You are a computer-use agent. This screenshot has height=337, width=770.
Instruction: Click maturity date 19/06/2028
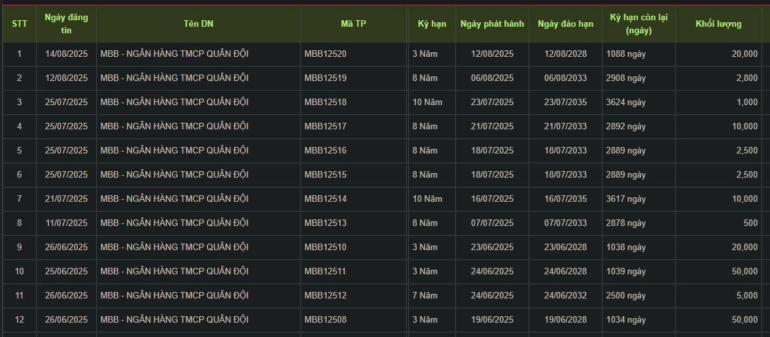(566, 320)
